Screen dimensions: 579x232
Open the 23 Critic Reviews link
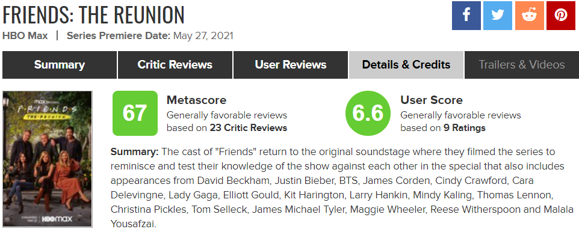[249, 128]
